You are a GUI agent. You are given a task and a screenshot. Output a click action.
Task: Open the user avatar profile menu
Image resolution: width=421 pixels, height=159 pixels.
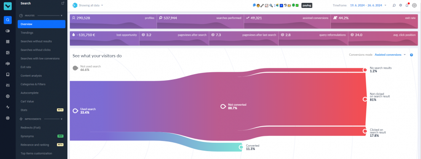click(x=414, y=5)
